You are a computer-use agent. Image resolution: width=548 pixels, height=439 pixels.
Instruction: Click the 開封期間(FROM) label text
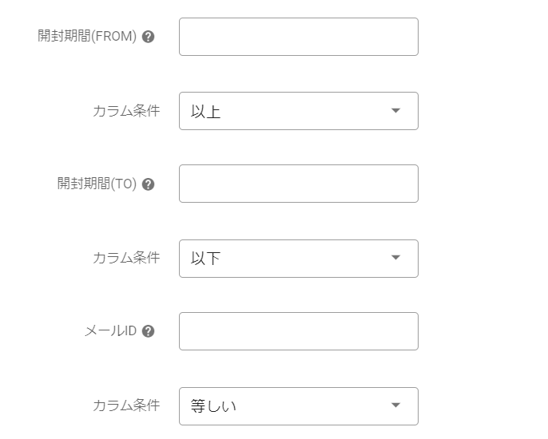[x=87, y=37]
